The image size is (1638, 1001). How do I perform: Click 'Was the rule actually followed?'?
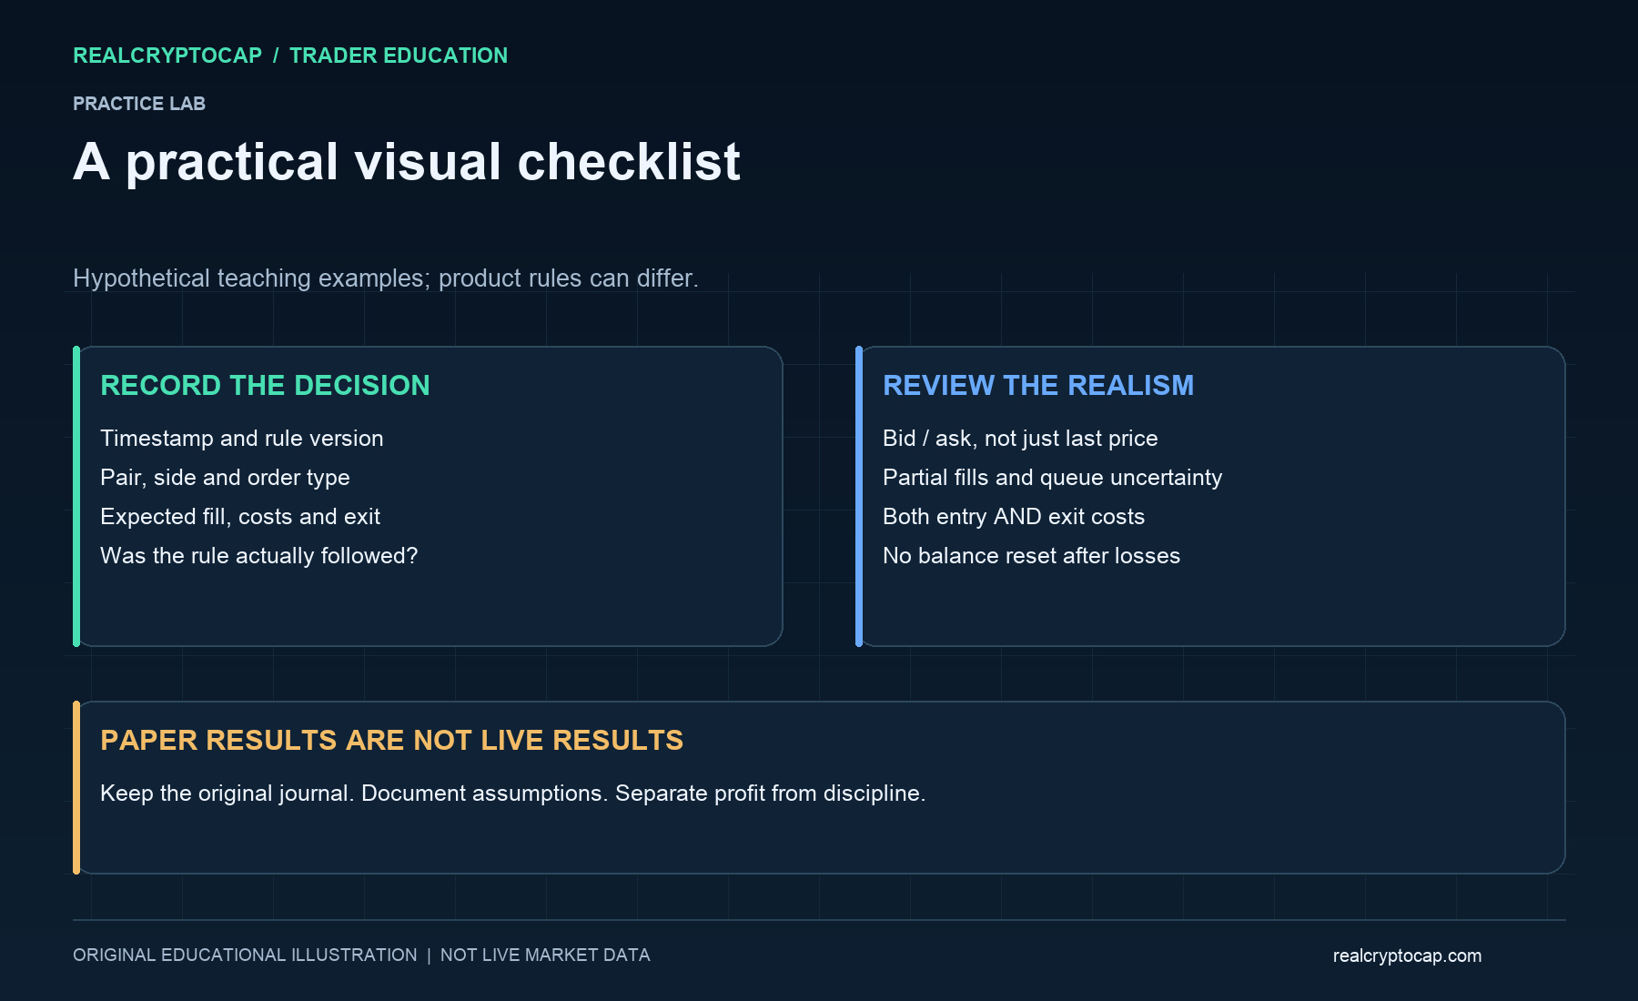point(259,556)
